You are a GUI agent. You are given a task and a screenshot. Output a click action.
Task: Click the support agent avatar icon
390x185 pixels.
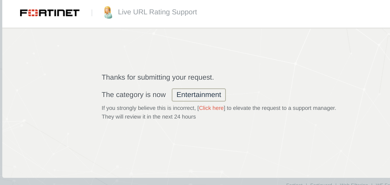(x=108, y=12)
